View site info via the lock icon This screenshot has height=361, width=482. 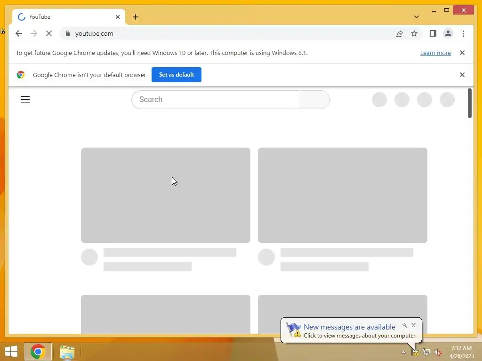[x=68, y=33]
